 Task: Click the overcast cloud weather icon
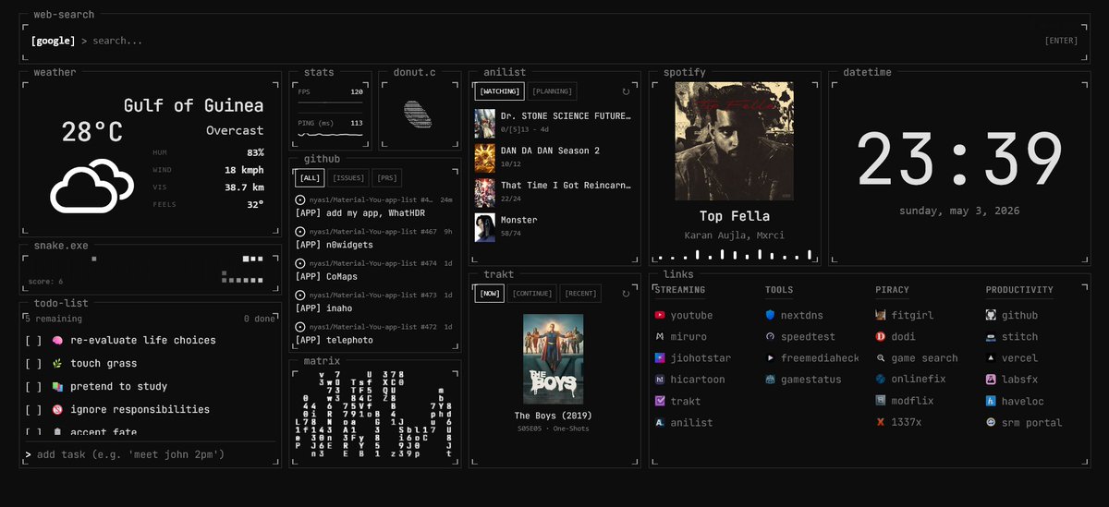pyautogui.click(x=91, y=185)
